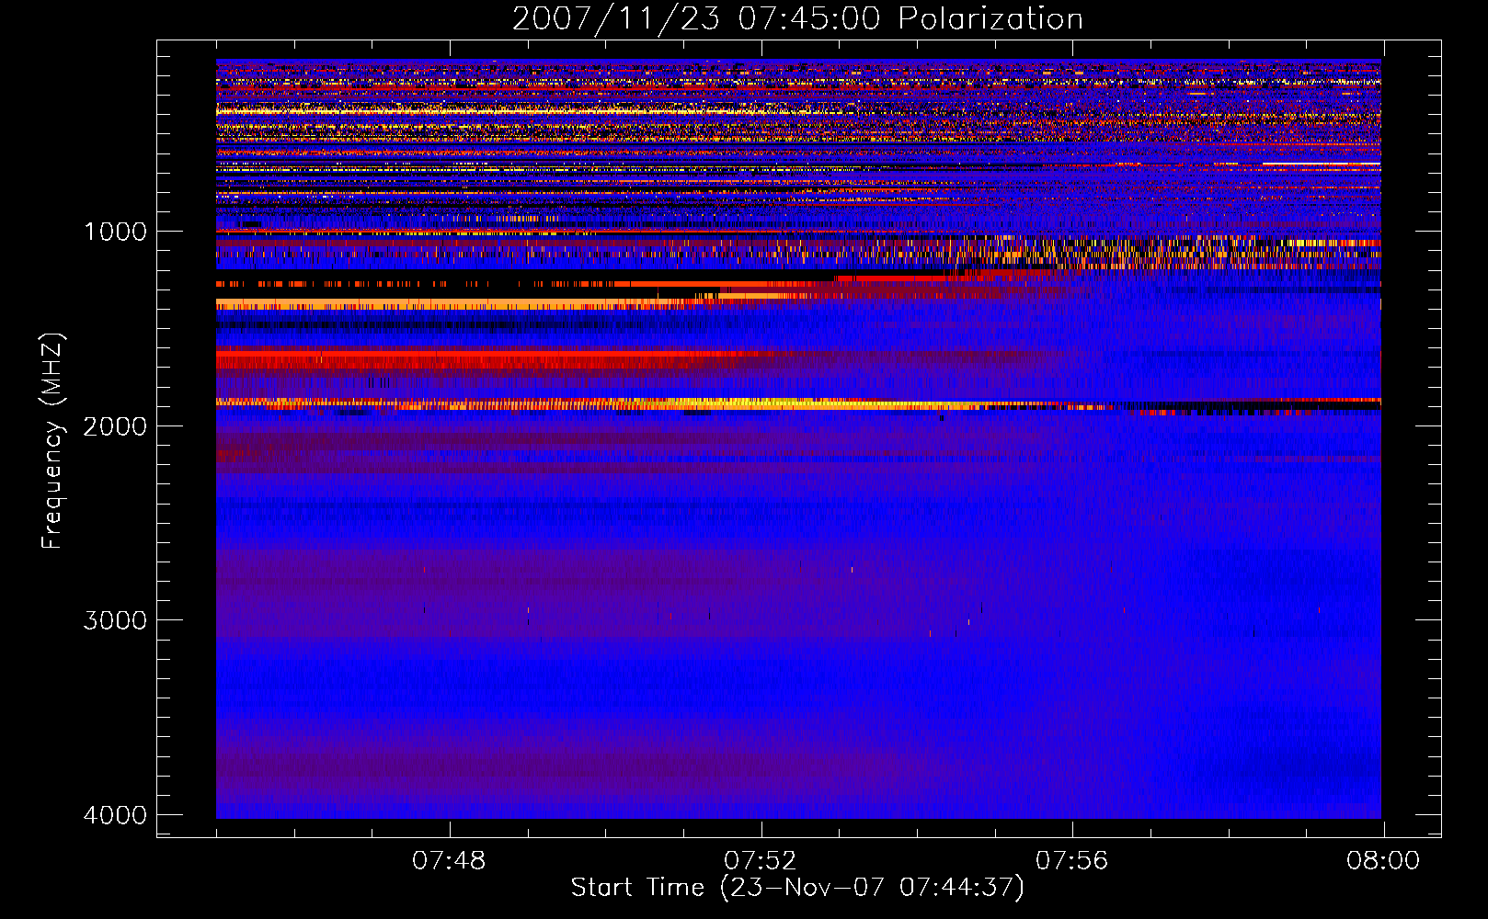The image size is (1488, 919).
Task: Click the 07:48 time tick label
Action: click(x=449, y=861)
